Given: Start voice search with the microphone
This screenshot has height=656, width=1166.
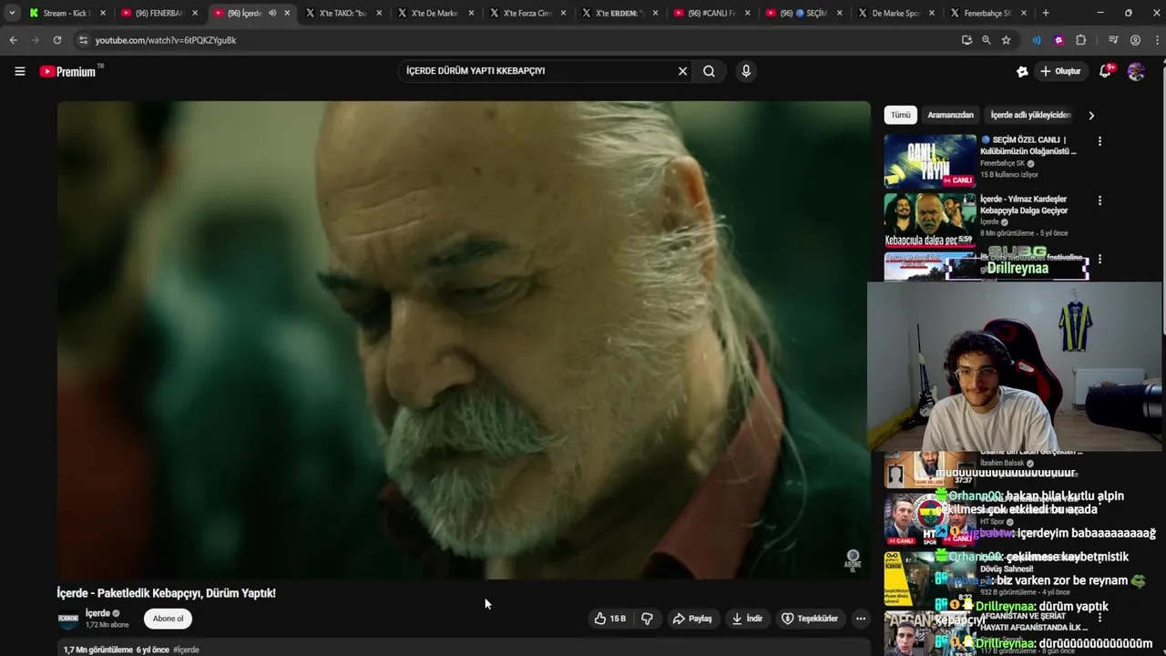Looking at the screenshot, I should [x=746, y=71].
